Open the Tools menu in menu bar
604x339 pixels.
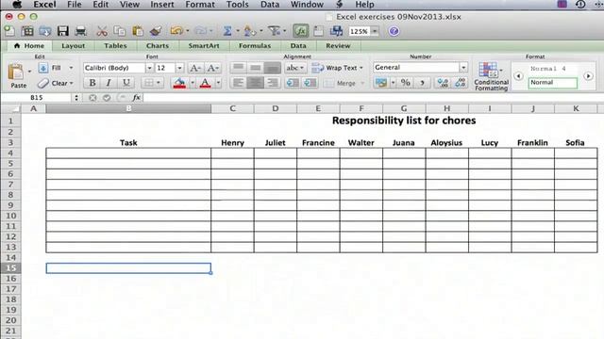(237, 5)
